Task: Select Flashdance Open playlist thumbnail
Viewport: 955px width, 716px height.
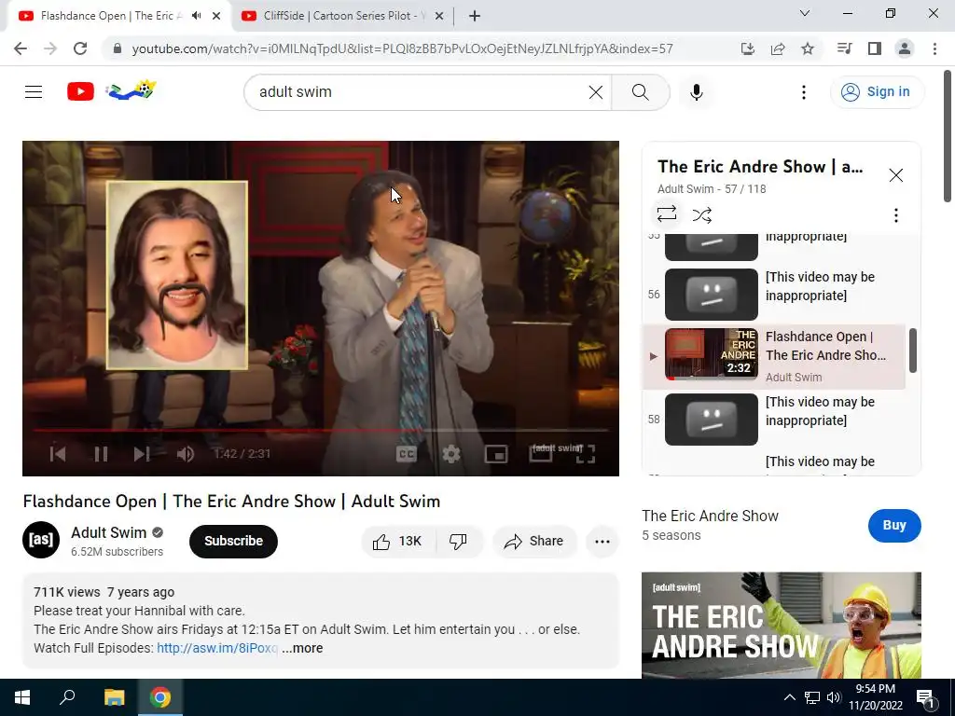Action: 711,353
